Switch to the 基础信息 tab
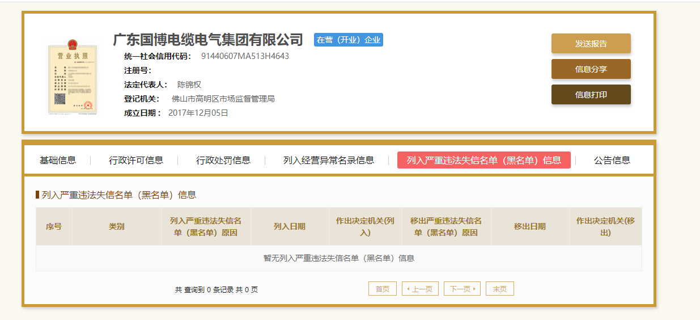The height and width of the screenshot is (320, 700). pos(58,160)
